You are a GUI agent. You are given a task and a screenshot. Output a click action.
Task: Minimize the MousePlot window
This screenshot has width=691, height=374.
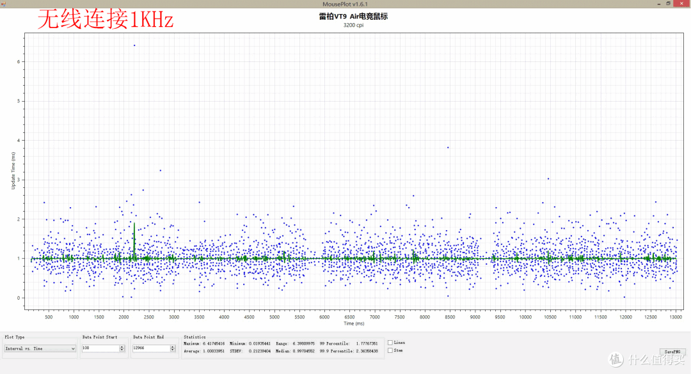[659, 4]
